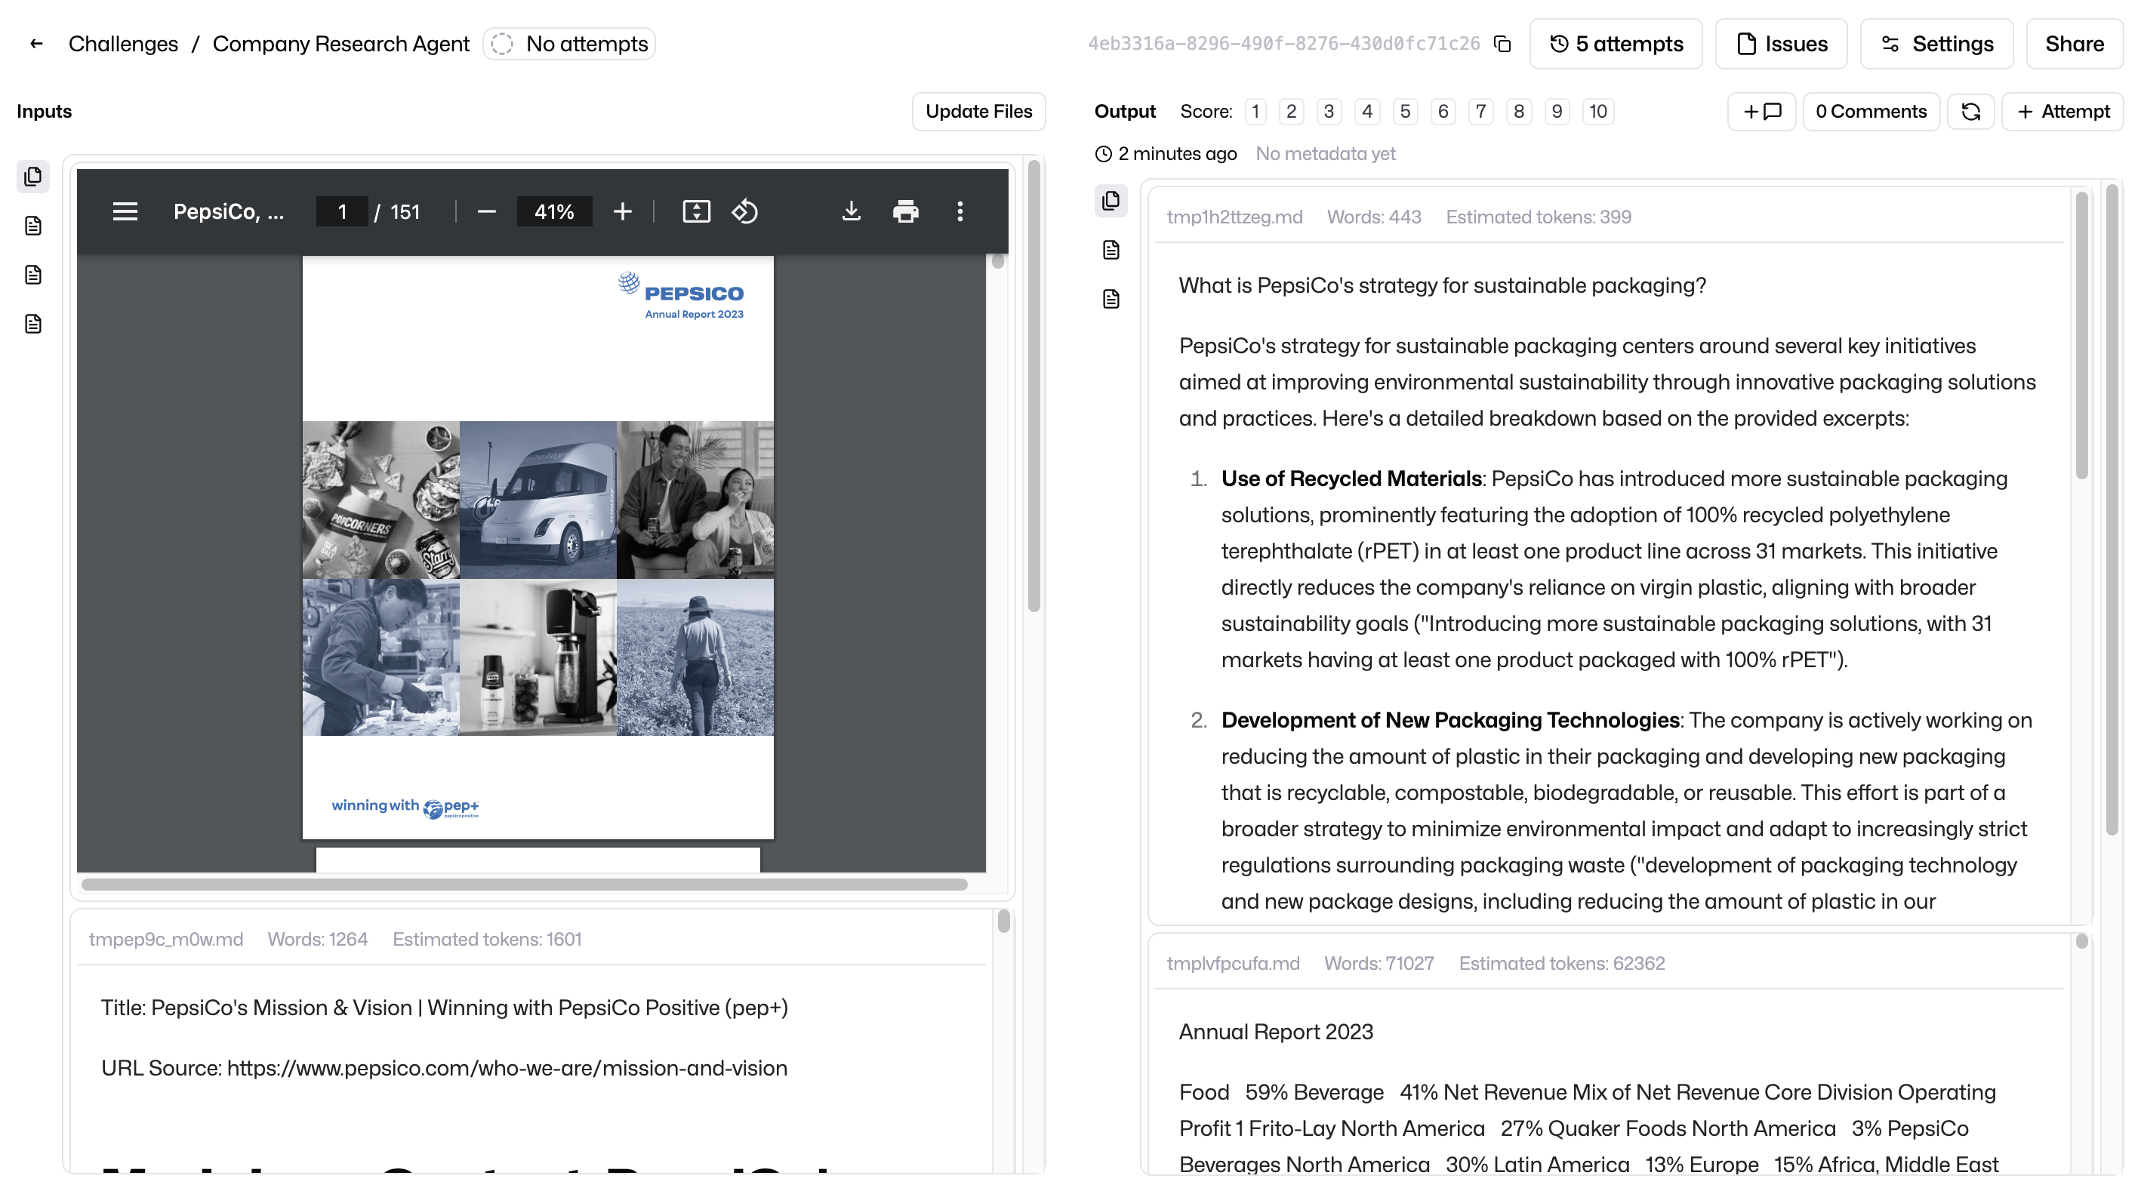Download the PepsiCo PDF

coord(850,211)
